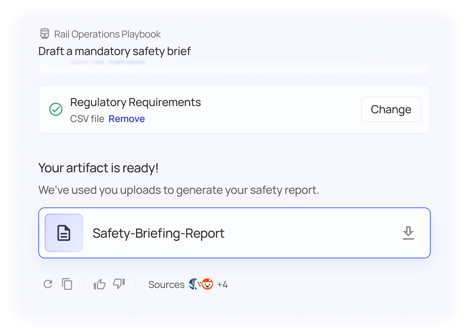Image resolution: width=469 pixels, height=335 pixels.
Task: Click the green checkmark beside Regulatory Requirements
Action: (x=55, y=109)
